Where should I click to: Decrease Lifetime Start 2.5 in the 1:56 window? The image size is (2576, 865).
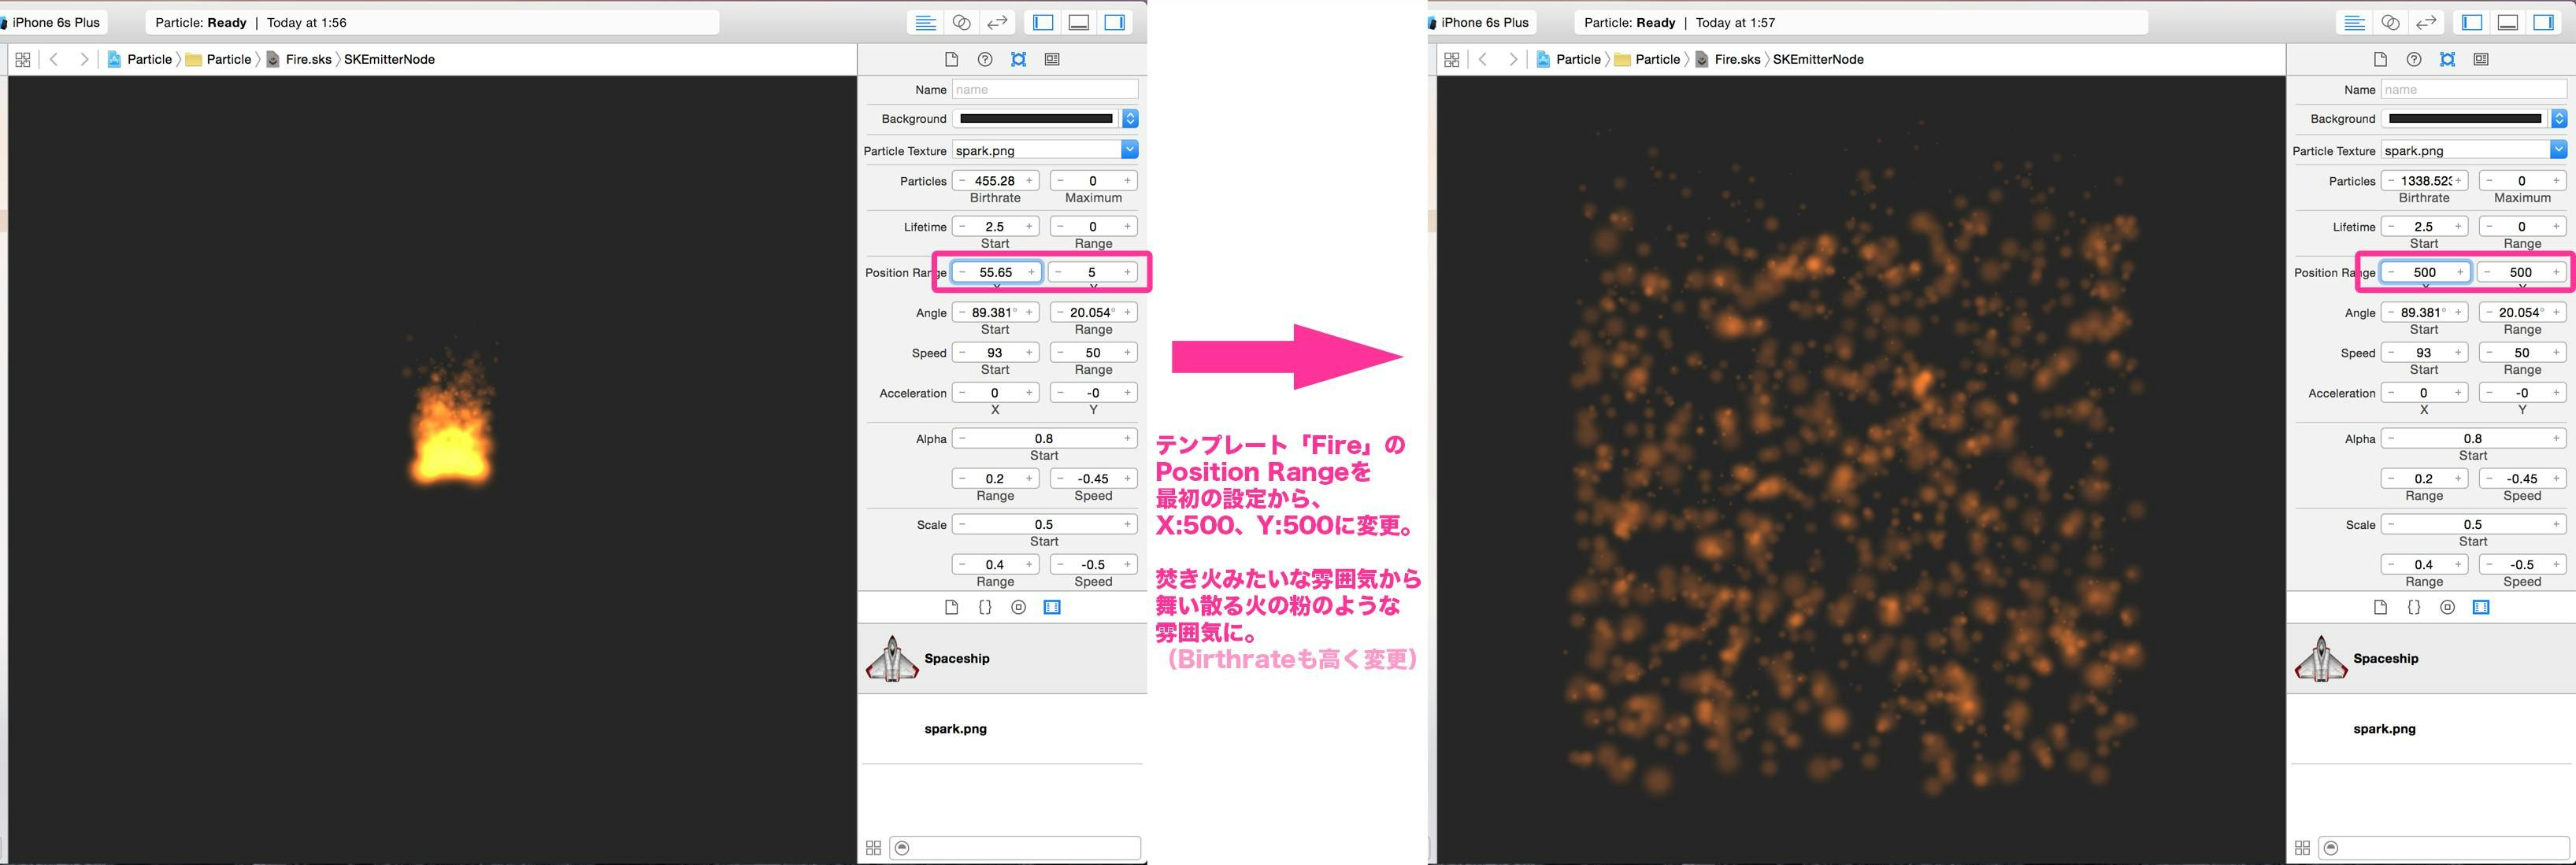pos(962,227)
